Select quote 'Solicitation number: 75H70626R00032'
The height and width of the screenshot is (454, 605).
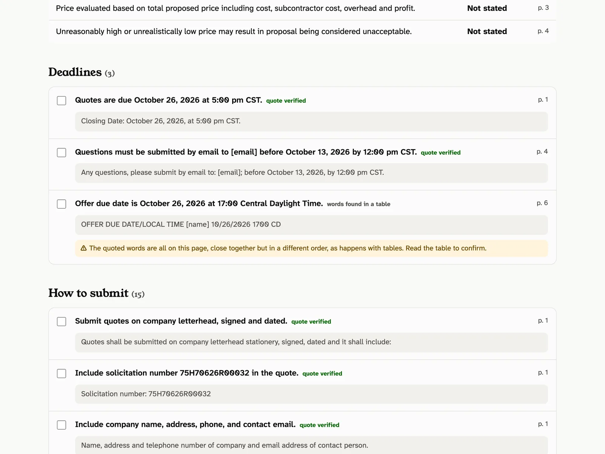[x=312, y=394]
